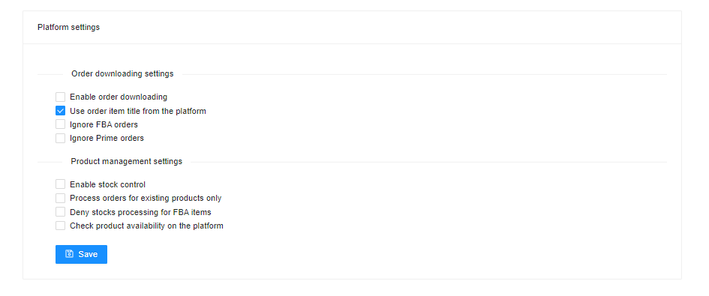The height and width of the screenshot is (296, 709).
Task: Click the 'Enable stock control' label text
Action: pyautogui.click(x=107, y=184)
